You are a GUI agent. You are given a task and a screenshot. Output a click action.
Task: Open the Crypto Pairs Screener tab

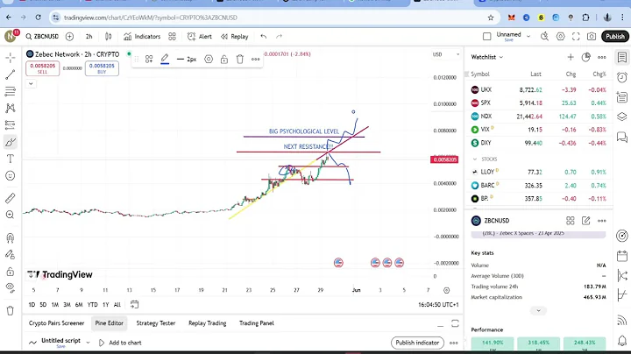point(56,323)
